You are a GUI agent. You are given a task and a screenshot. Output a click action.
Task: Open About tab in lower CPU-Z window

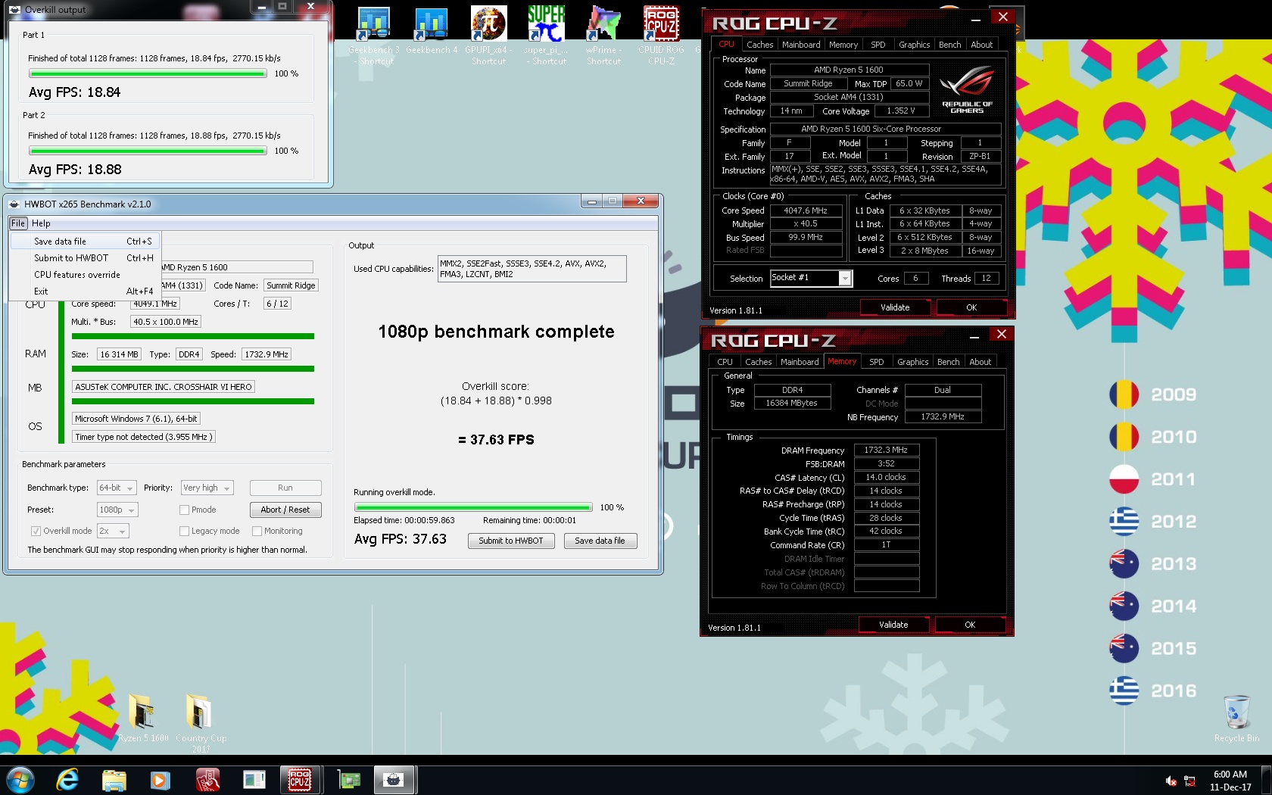click(980, 362)
